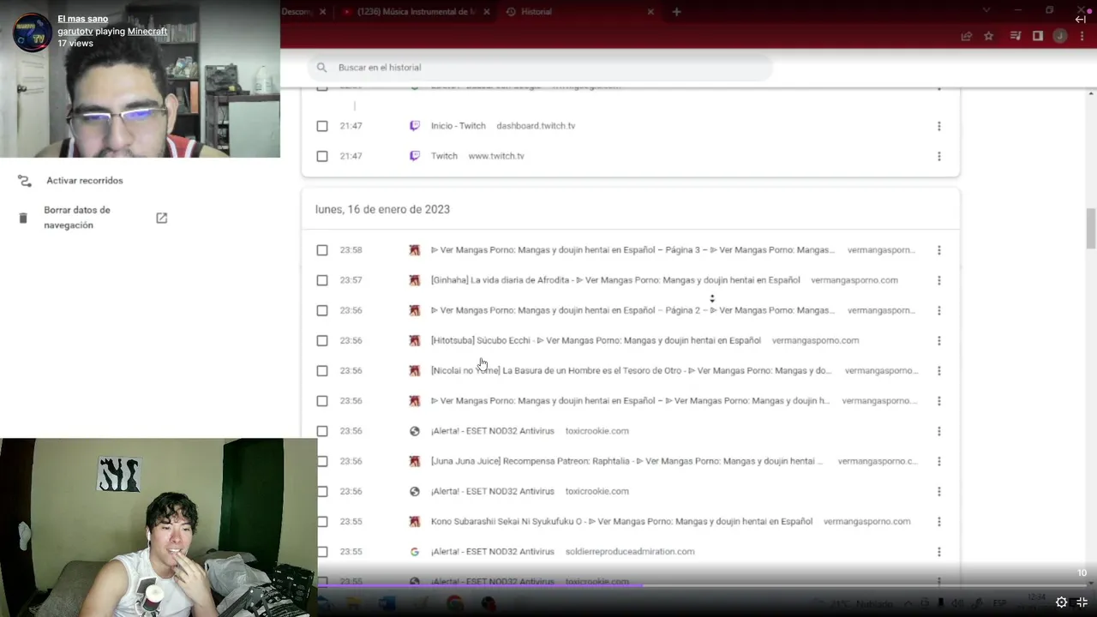Screen dimensions: 1097x617
Task: Click the external link icon for Borrar datos
Action: (161, 218)
